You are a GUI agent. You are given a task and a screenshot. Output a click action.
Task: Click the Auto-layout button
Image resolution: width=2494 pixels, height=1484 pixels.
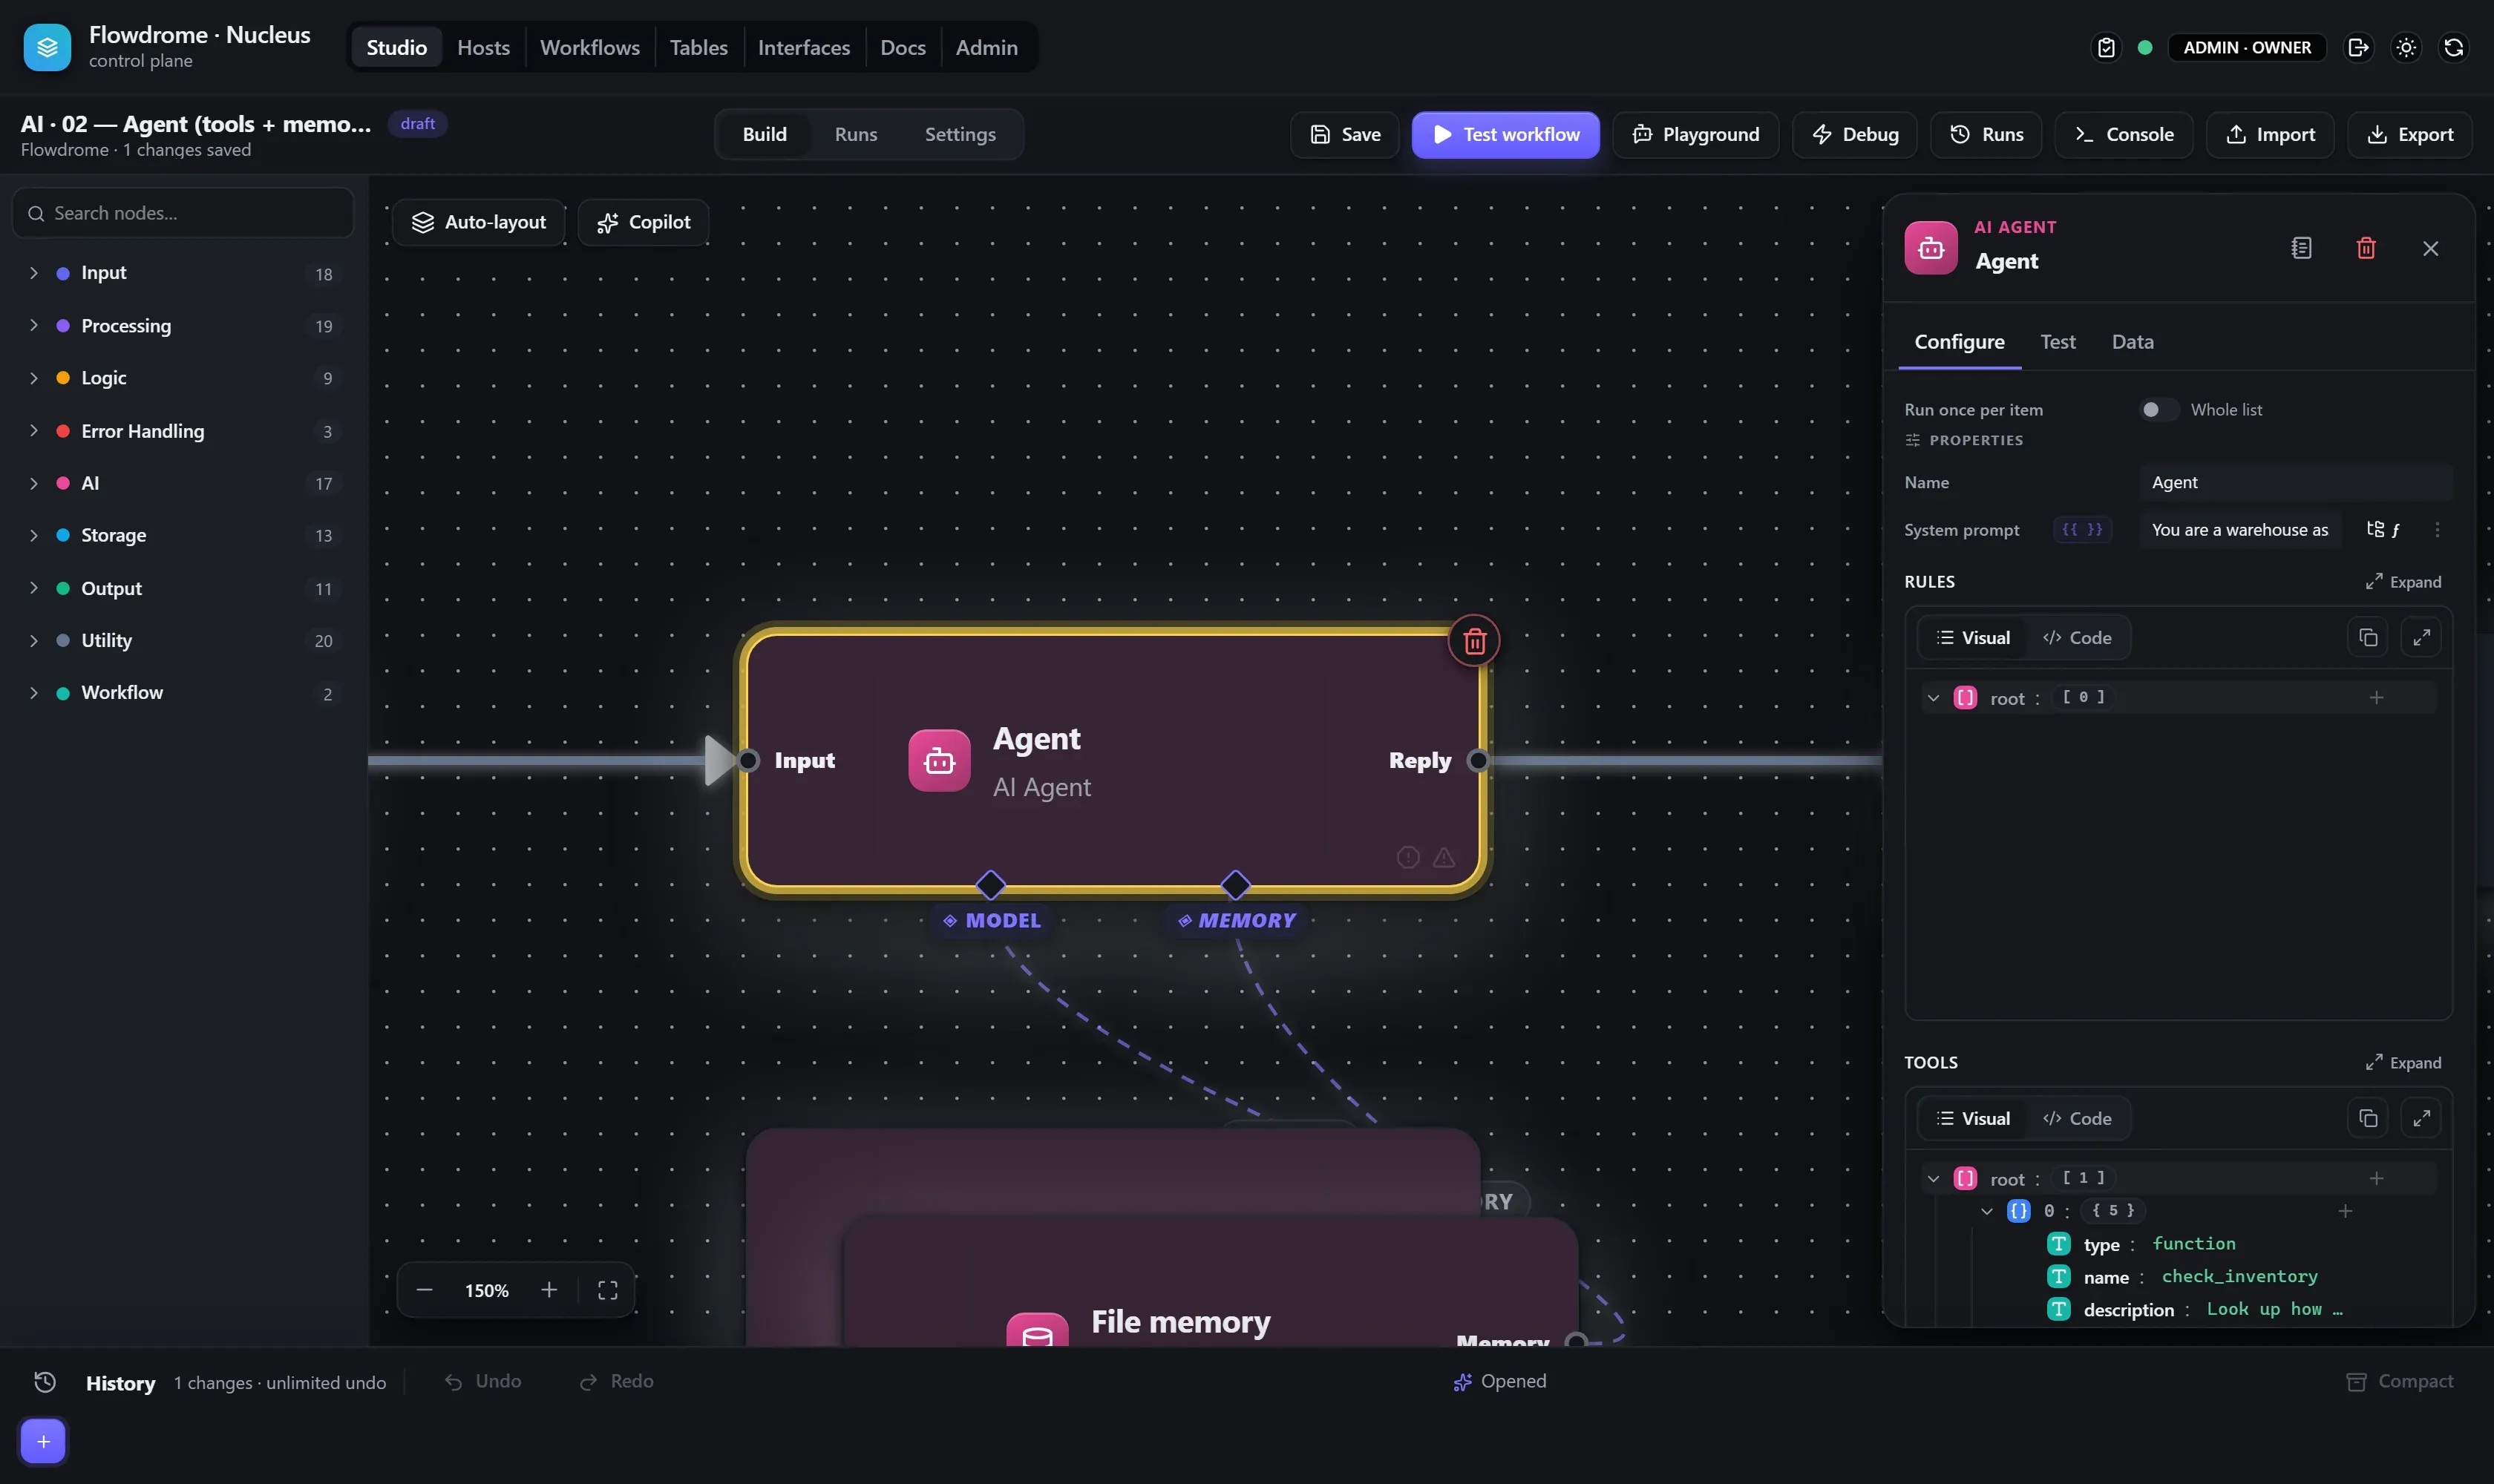tap(478, 222)
